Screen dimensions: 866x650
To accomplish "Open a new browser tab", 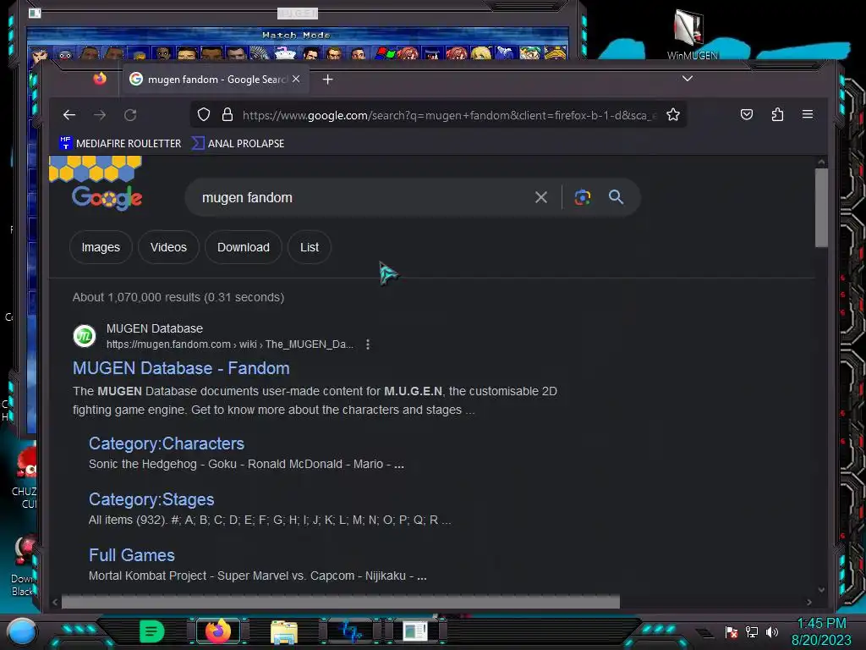I will [x=327, y=80].
